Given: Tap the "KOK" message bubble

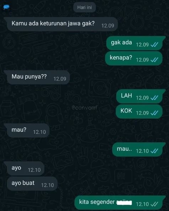Looking at the screenshot, I should pyautogui.click(x=139, y=112).
